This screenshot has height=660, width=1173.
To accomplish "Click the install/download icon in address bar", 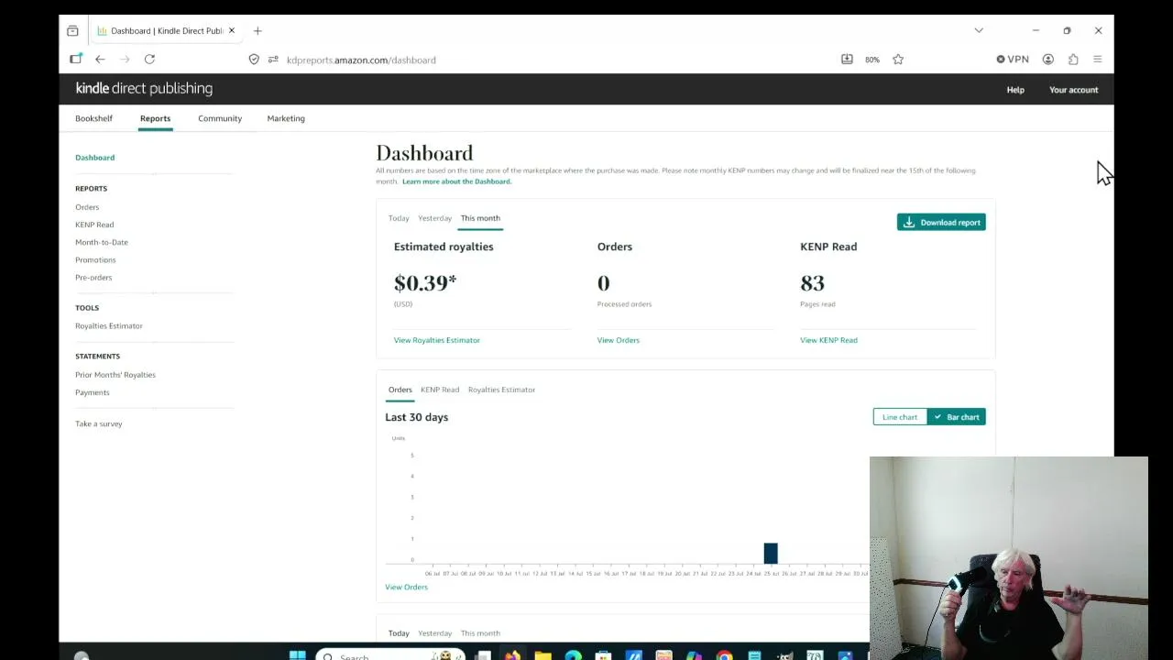I will (847, 60).
